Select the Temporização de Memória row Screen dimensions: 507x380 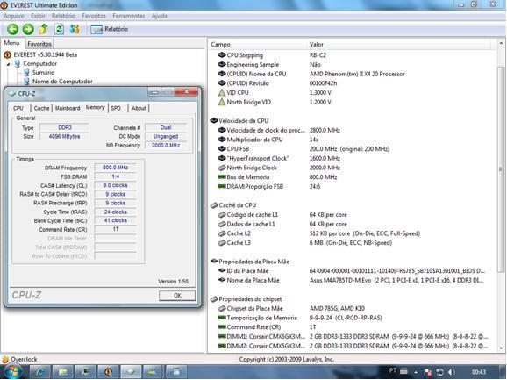tap(352, 318)
